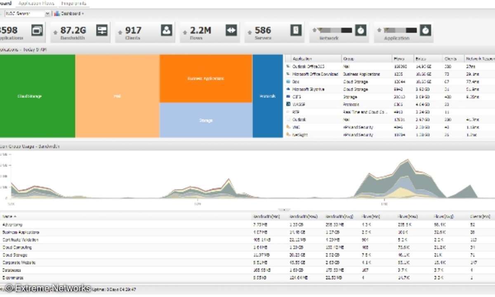
Task: Sort by the Clients column header
Action: pyautogui.click(x=453, y=59)
